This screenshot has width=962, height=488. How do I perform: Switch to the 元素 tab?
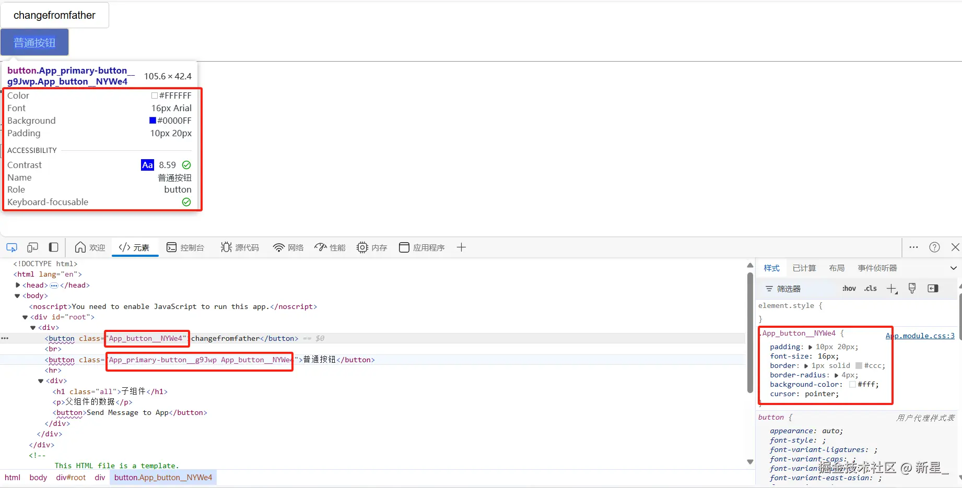coord(135,247)
